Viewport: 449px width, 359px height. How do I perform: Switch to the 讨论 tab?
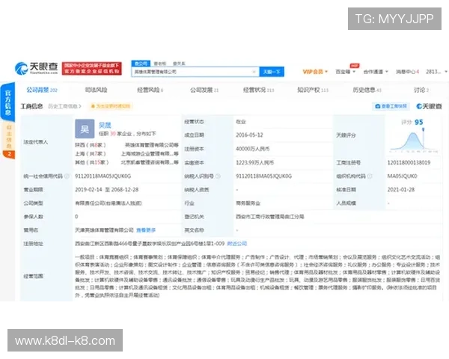(421, 90)
